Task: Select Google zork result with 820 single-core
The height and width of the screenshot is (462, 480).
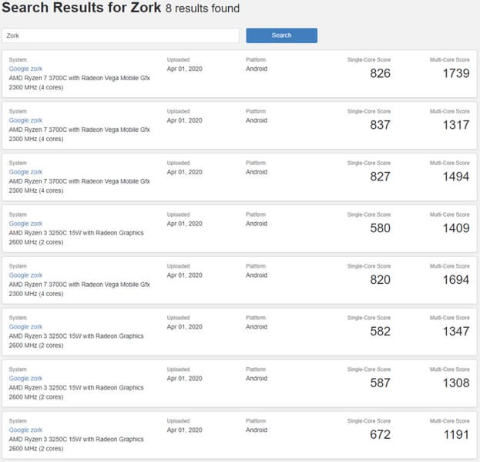Action: [25, 275]
